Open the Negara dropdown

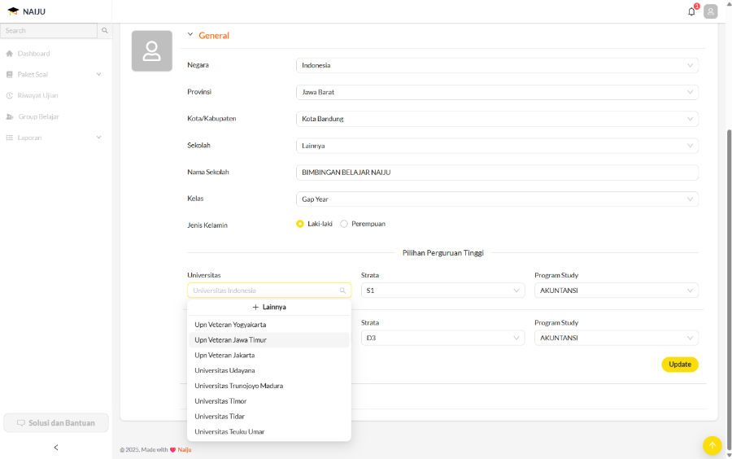coord(497,65)
